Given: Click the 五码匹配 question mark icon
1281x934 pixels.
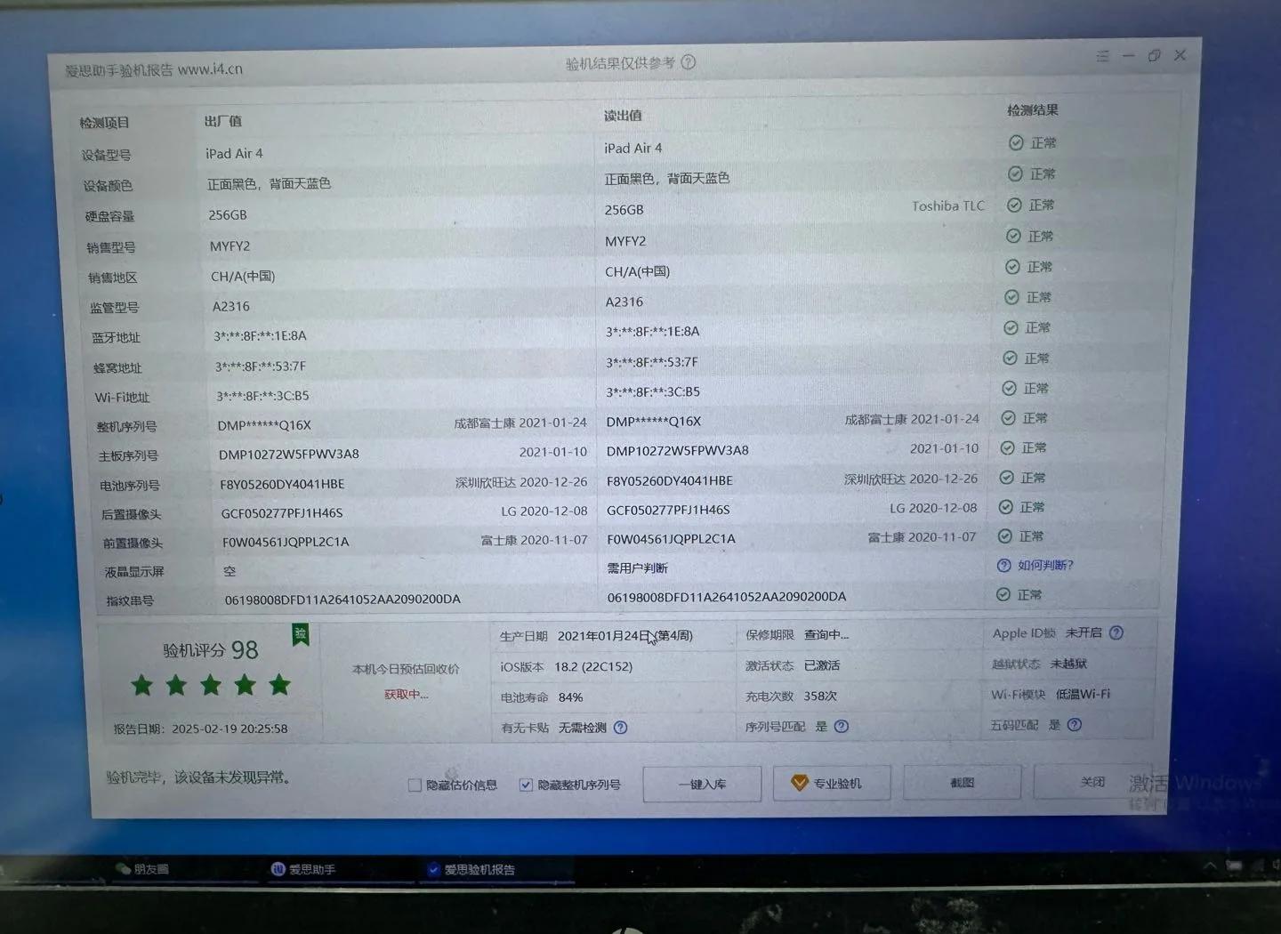Looking at the screenshot, I should coord(1074,725).
